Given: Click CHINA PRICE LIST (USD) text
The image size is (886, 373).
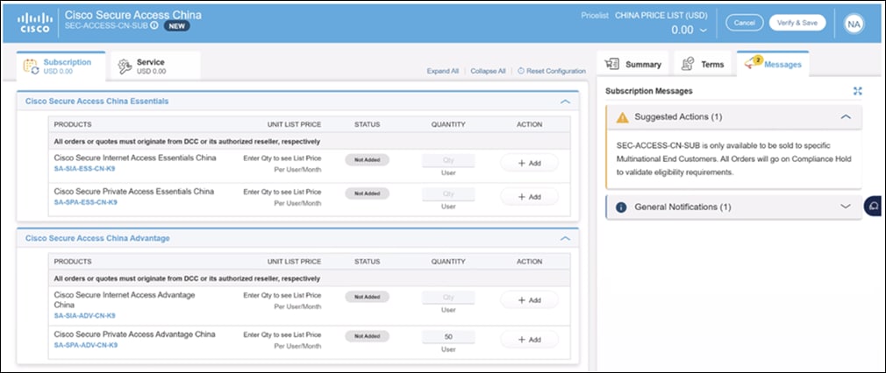Looking at the screenshot, I should tap(661, 16).
